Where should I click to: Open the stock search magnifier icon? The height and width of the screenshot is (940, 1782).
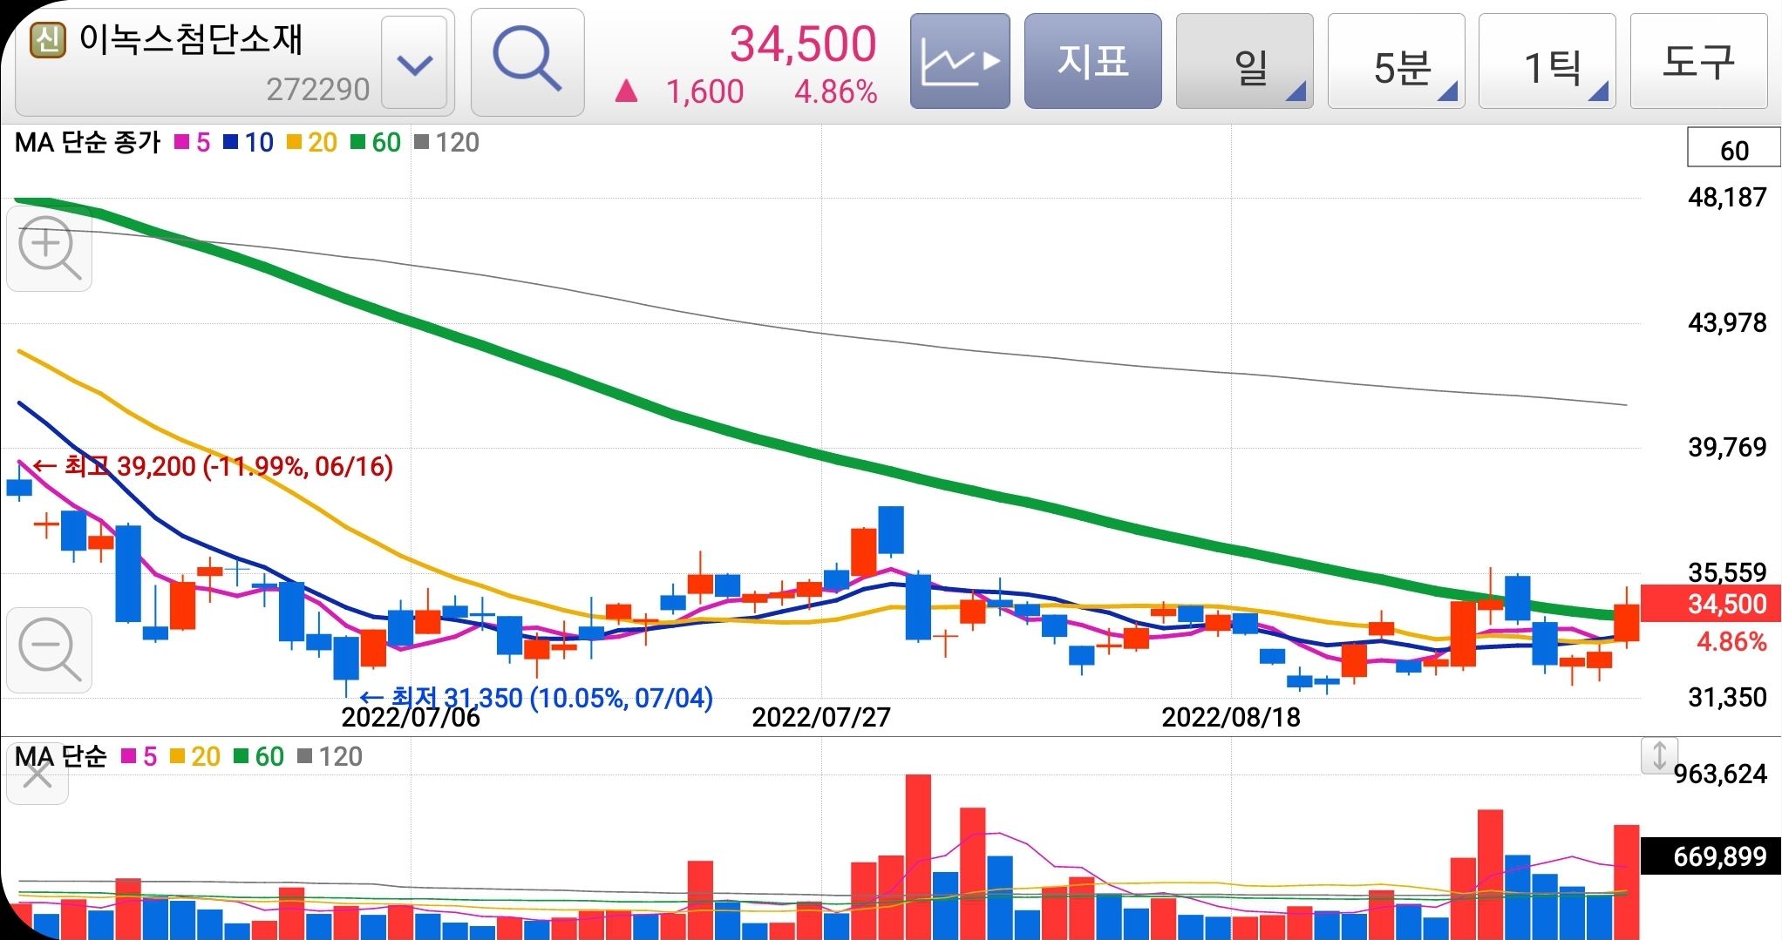pos(527,62)
